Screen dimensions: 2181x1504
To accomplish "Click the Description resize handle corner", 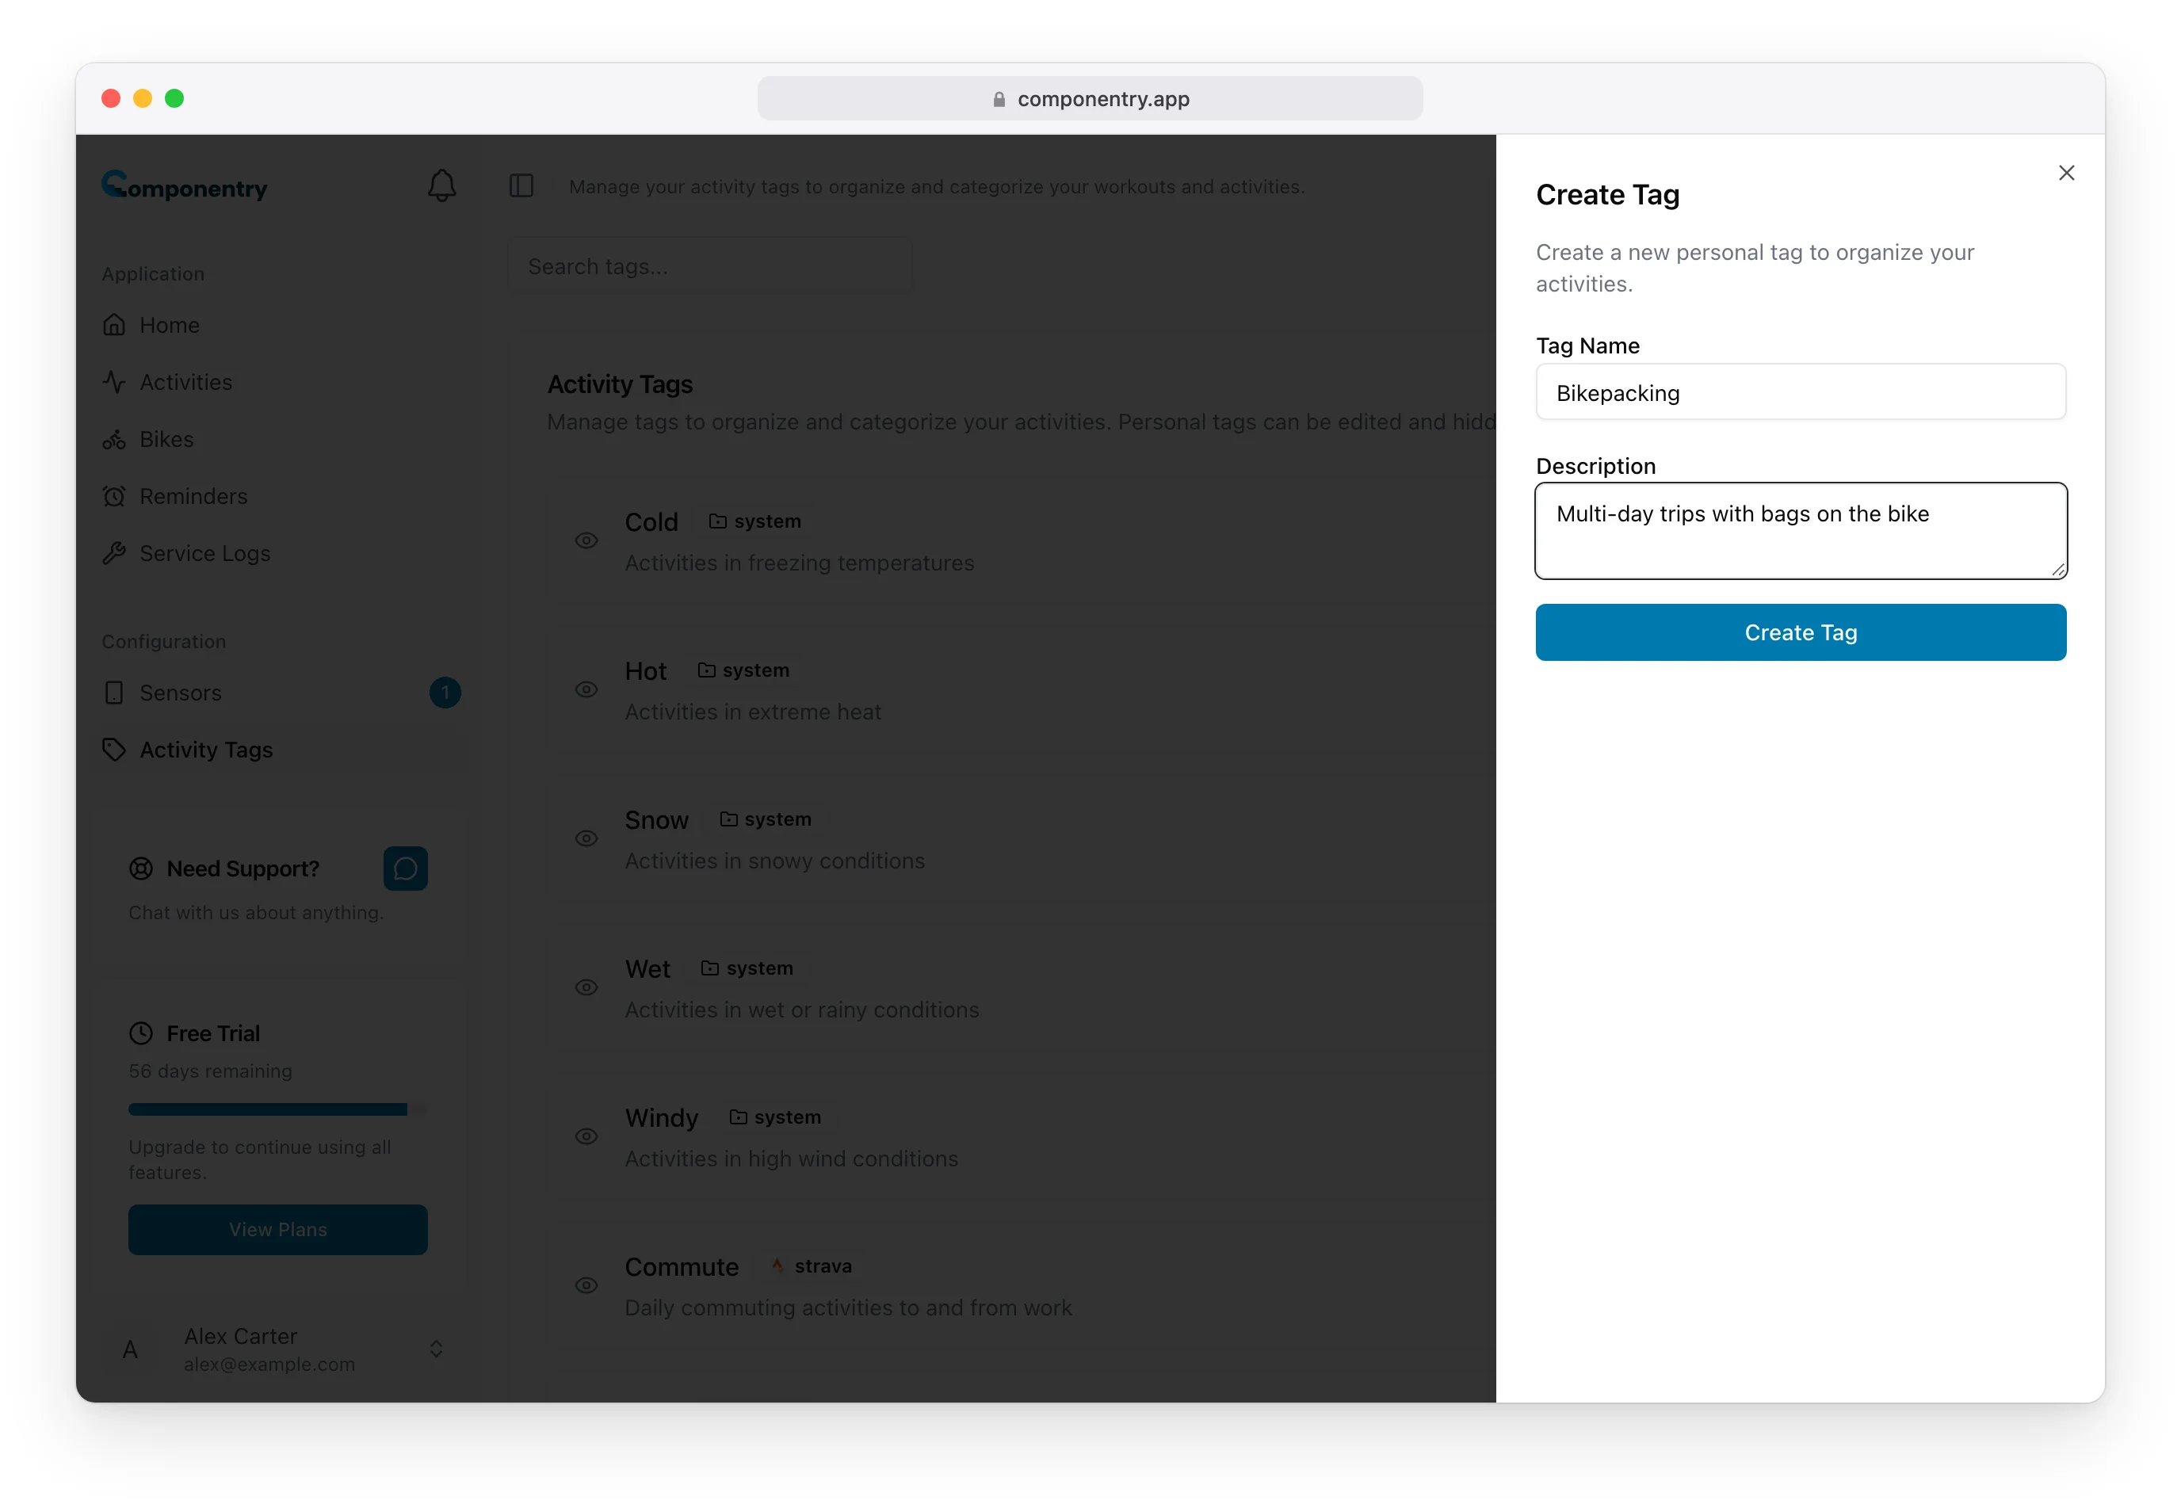I will (x=2058, y=569).
